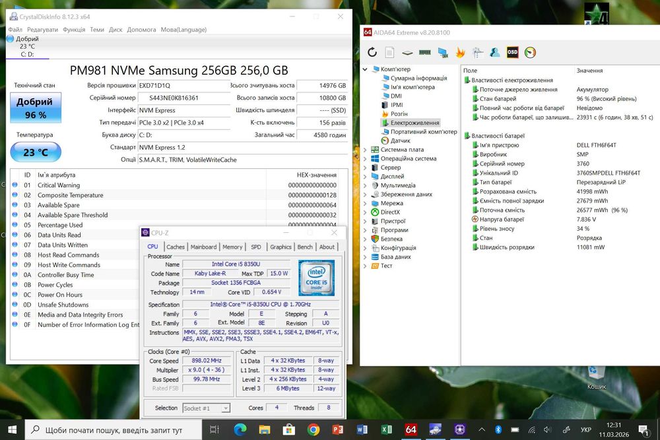Switch to CPU-Z via its taskbar icon

459,429
